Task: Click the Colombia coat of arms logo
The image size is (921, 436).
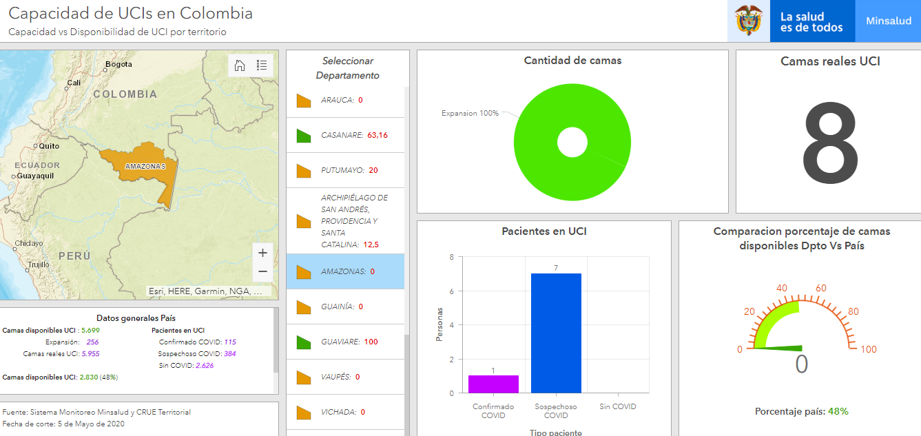Action: click(x=747, y=21)
